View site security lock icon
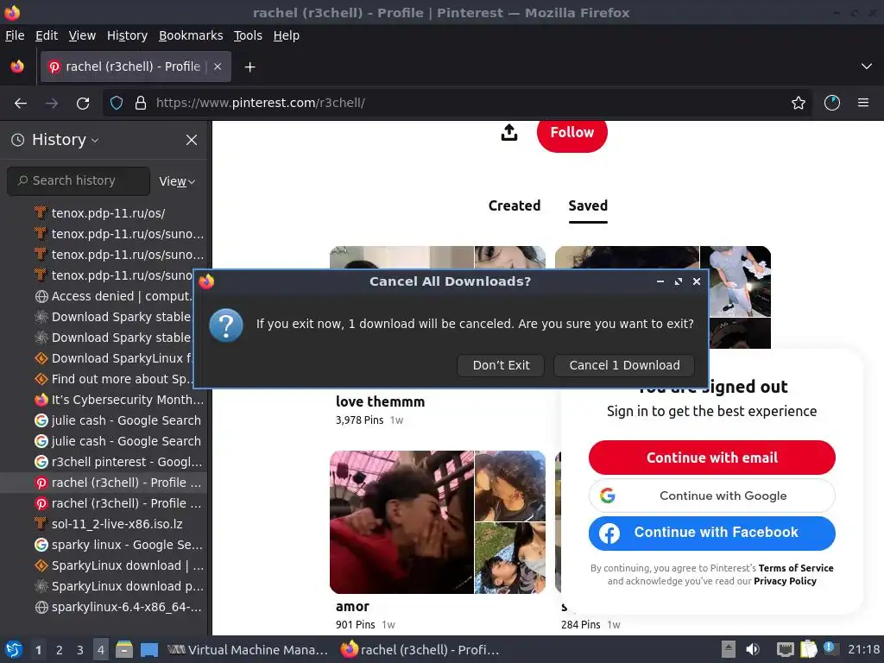The width and height of the screenshot is (884, 663). 141,104
